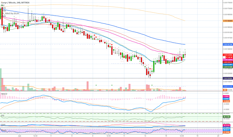Select the orange -0.0000 MACD signal tag

pyautogui.click(x=226, y=101)
